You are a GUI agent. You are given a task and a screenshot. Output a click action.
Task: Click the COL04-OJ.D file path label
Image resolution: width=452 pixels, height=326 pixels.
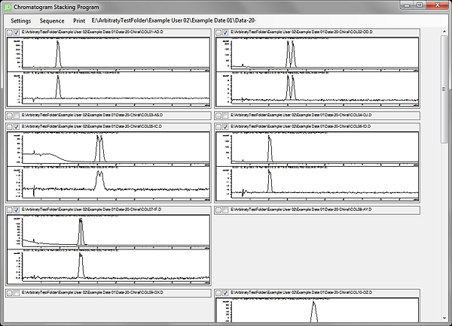tap(301, 115)
